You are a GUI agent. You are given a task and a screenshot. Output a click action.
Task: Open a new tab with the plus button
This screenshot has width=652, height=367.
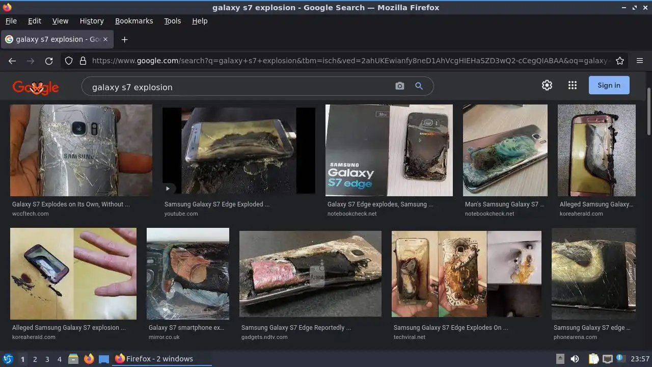tap(124, 39)
